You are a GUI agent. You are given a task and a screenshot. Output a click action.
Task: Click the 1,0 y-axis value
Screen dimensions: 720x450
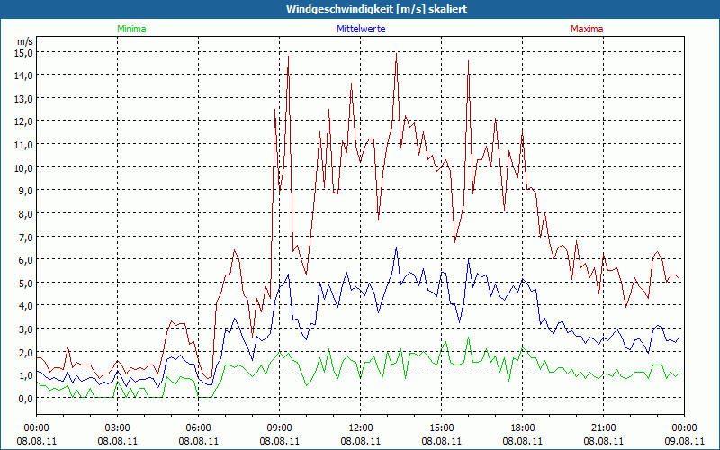pyautogui.click(x=26, y=375)
